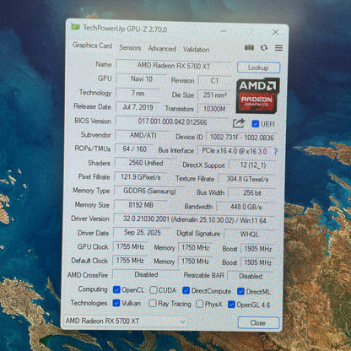Image resolution: width=351 pixels, height=351 pixels.
Task: Switch to the Sensors tab
Action: point(130,47)
